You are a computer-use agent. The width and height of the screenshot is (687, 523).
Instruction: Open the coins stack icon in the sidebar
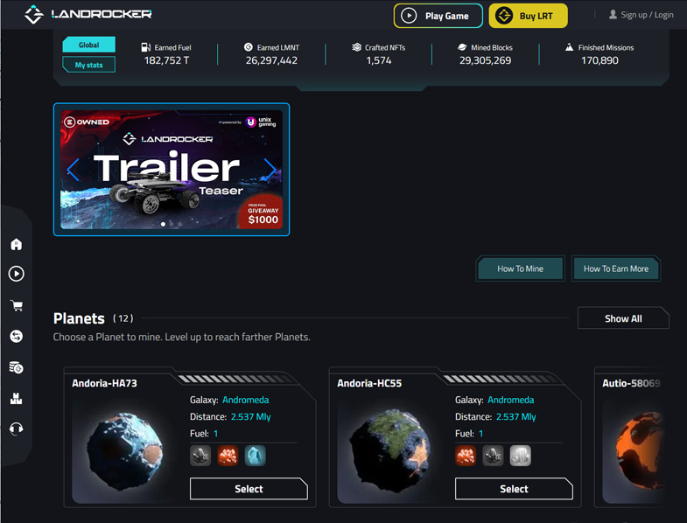(17, 367)
